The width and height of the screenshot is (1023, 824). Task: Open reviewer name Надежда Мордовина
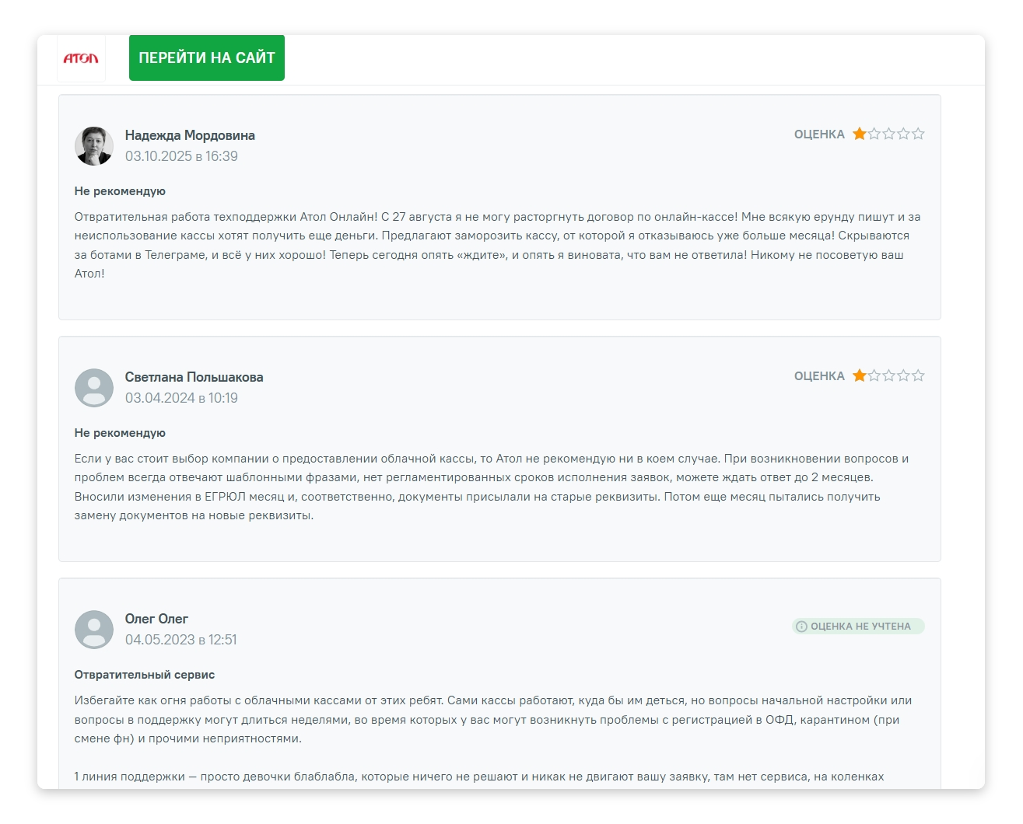[x=191, y=134]
